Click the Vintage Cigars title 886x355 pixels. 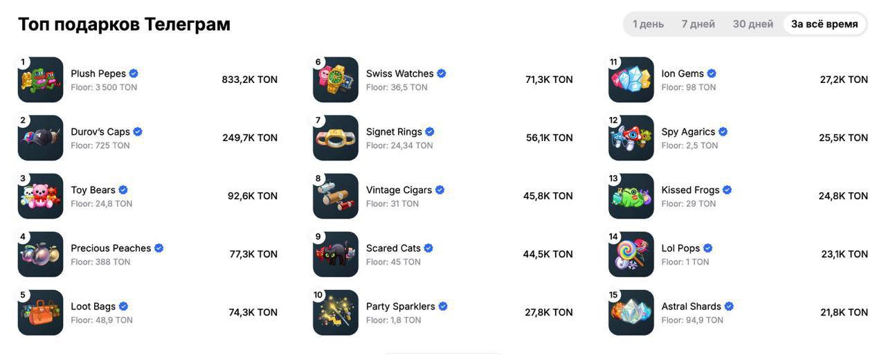pyautogui.click(x=399, y=190)
